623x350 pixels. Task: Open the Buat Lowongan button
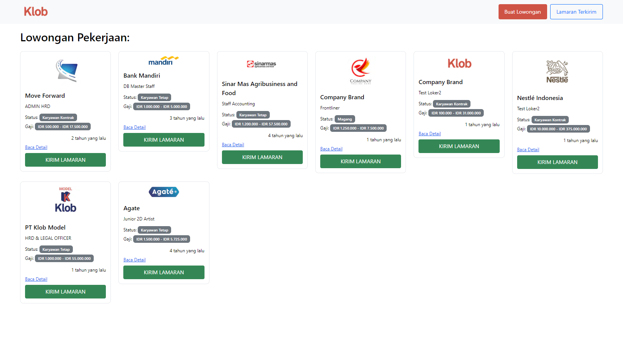point(522,12)
